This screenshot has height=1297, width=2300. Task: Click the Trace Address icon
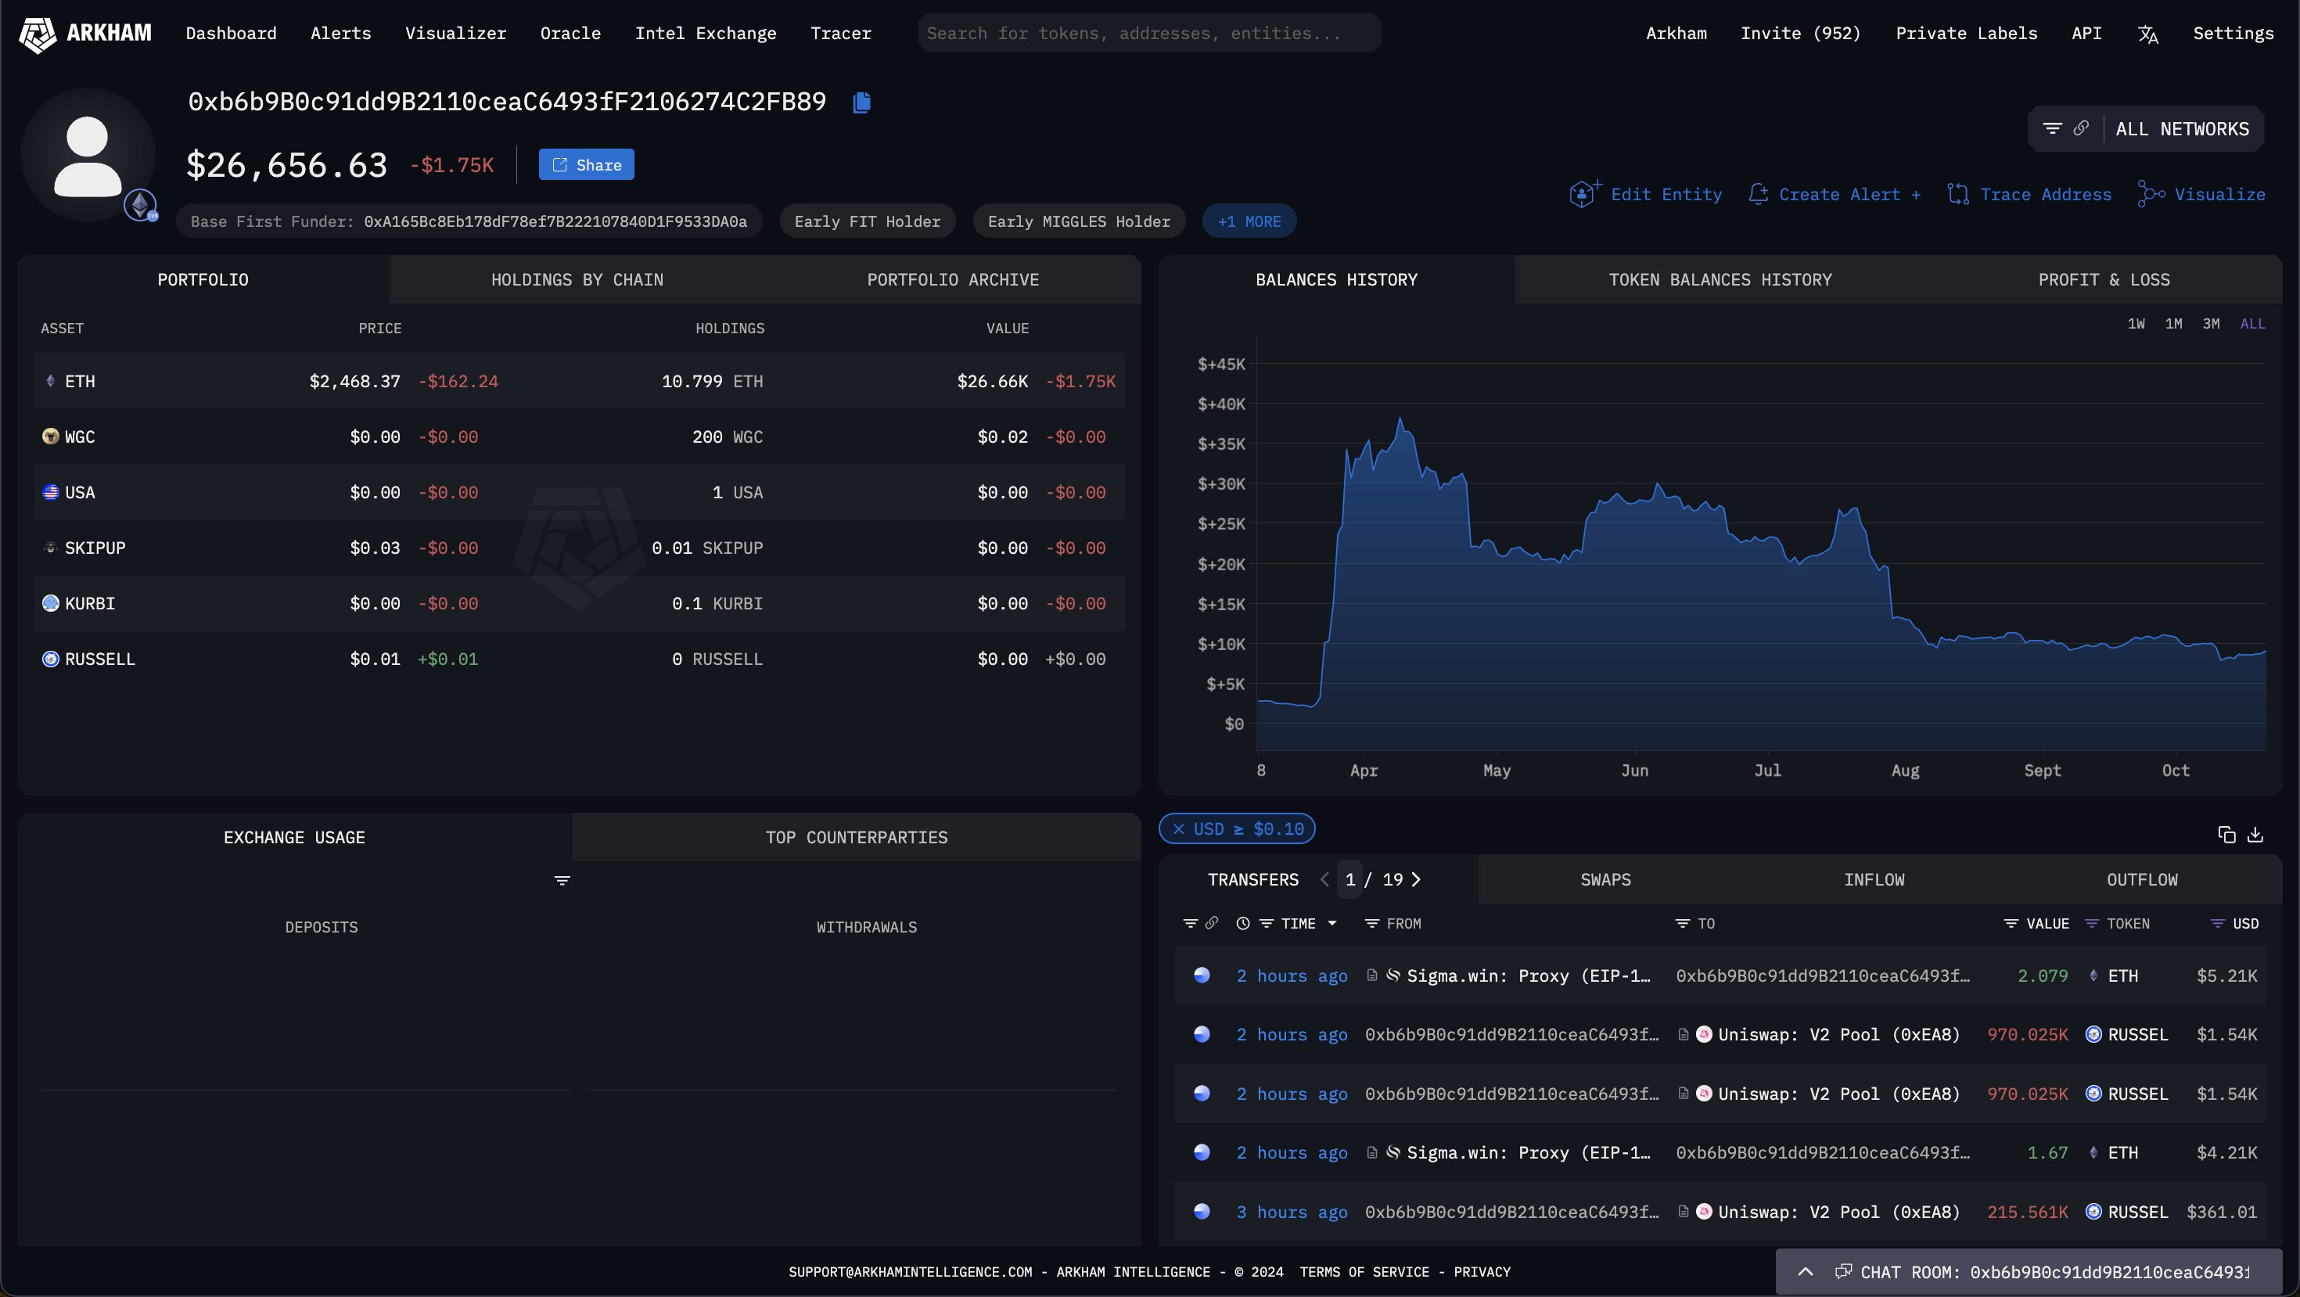(1958, 194)
